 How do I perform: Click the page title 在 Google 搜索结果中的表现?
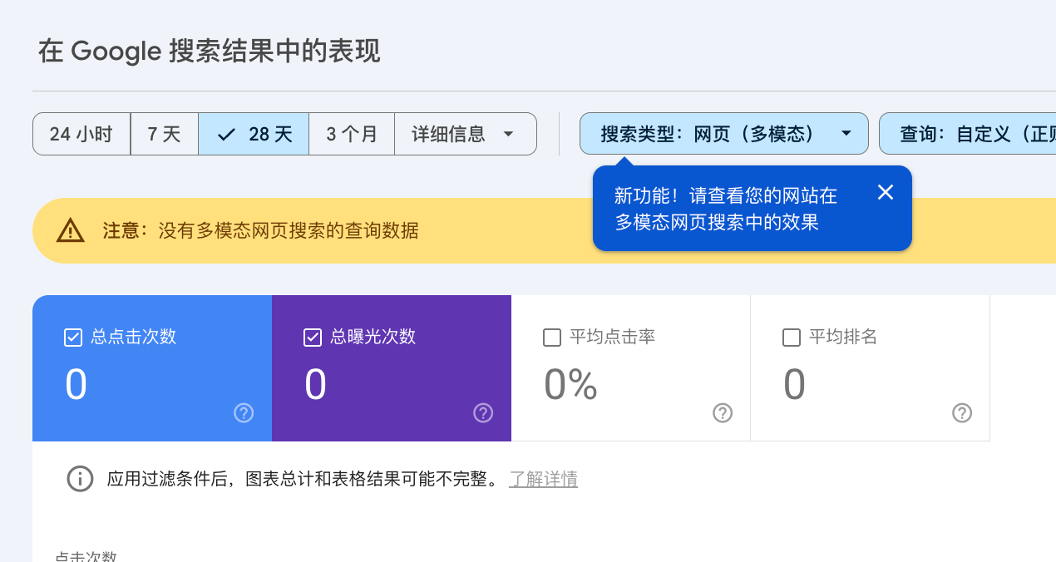pyautogui.click(x=210, y=52)
